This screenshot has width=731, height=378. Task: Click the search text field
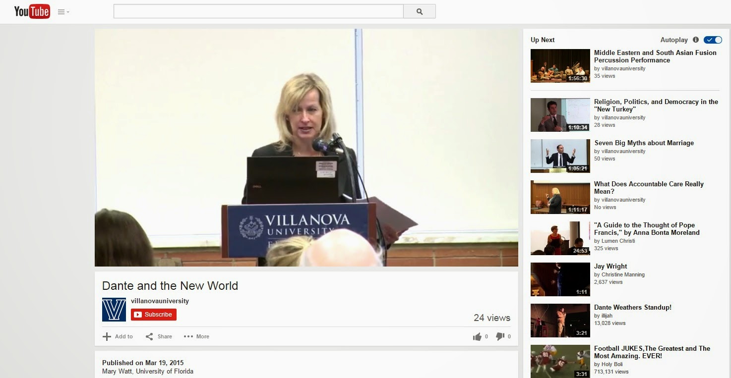pos(258,11)
